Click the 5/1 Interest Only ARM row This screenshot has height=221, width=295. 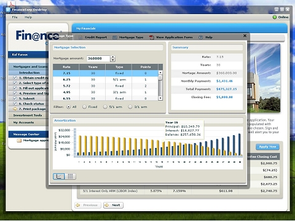180,191
